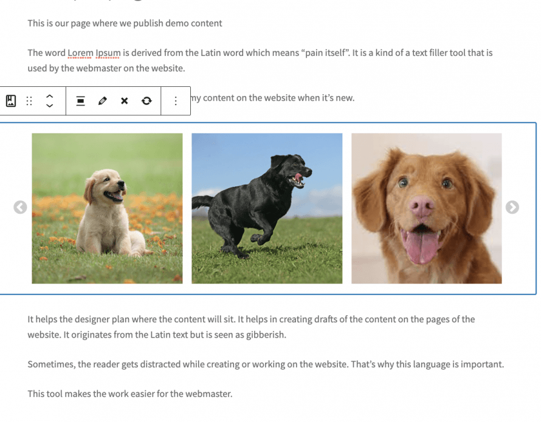Click the gallery block type icon
The width and height of the screenshot is (541, 422).
(x=11, y=101)
